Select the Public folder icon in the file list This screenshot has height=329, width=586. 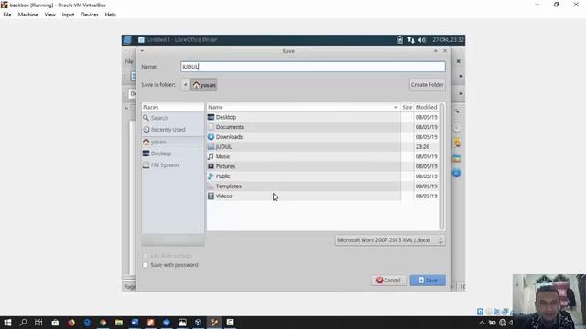coord(211,176)
